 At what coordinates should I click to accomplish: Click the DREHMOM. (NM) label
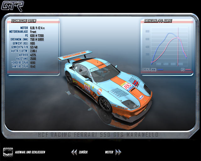coord(19,39)
